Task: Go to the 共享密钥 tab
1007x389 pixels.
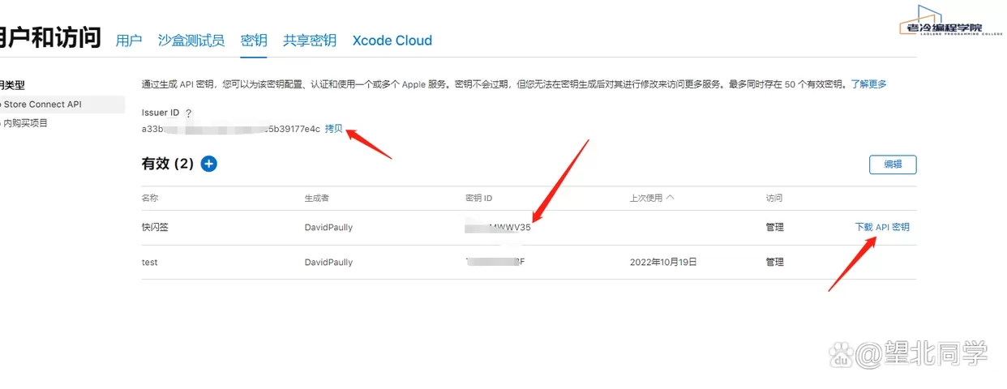Action: (310, 41)
